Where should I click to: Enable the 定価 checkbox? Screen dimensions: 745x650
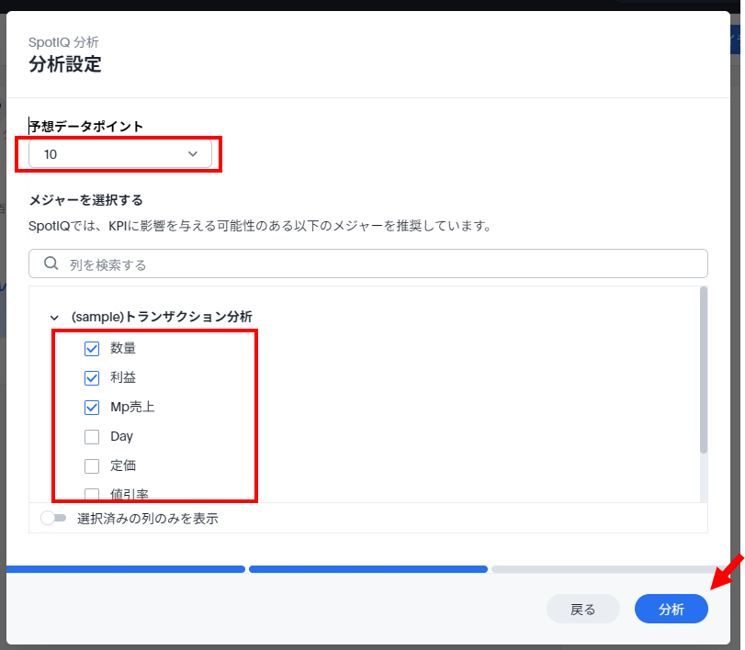click(92, 466)
